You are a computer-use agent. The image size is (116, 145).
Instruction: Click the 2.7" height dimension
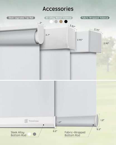tap(48, 35)
